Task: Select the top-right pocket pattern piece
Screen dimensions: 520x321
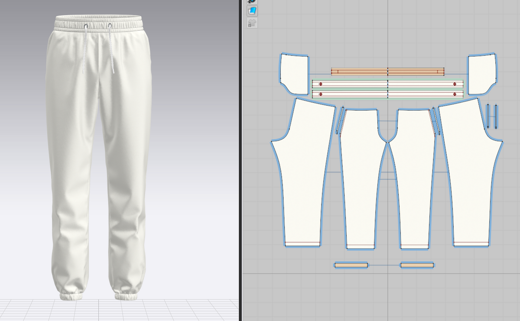Action: (483, 74)
